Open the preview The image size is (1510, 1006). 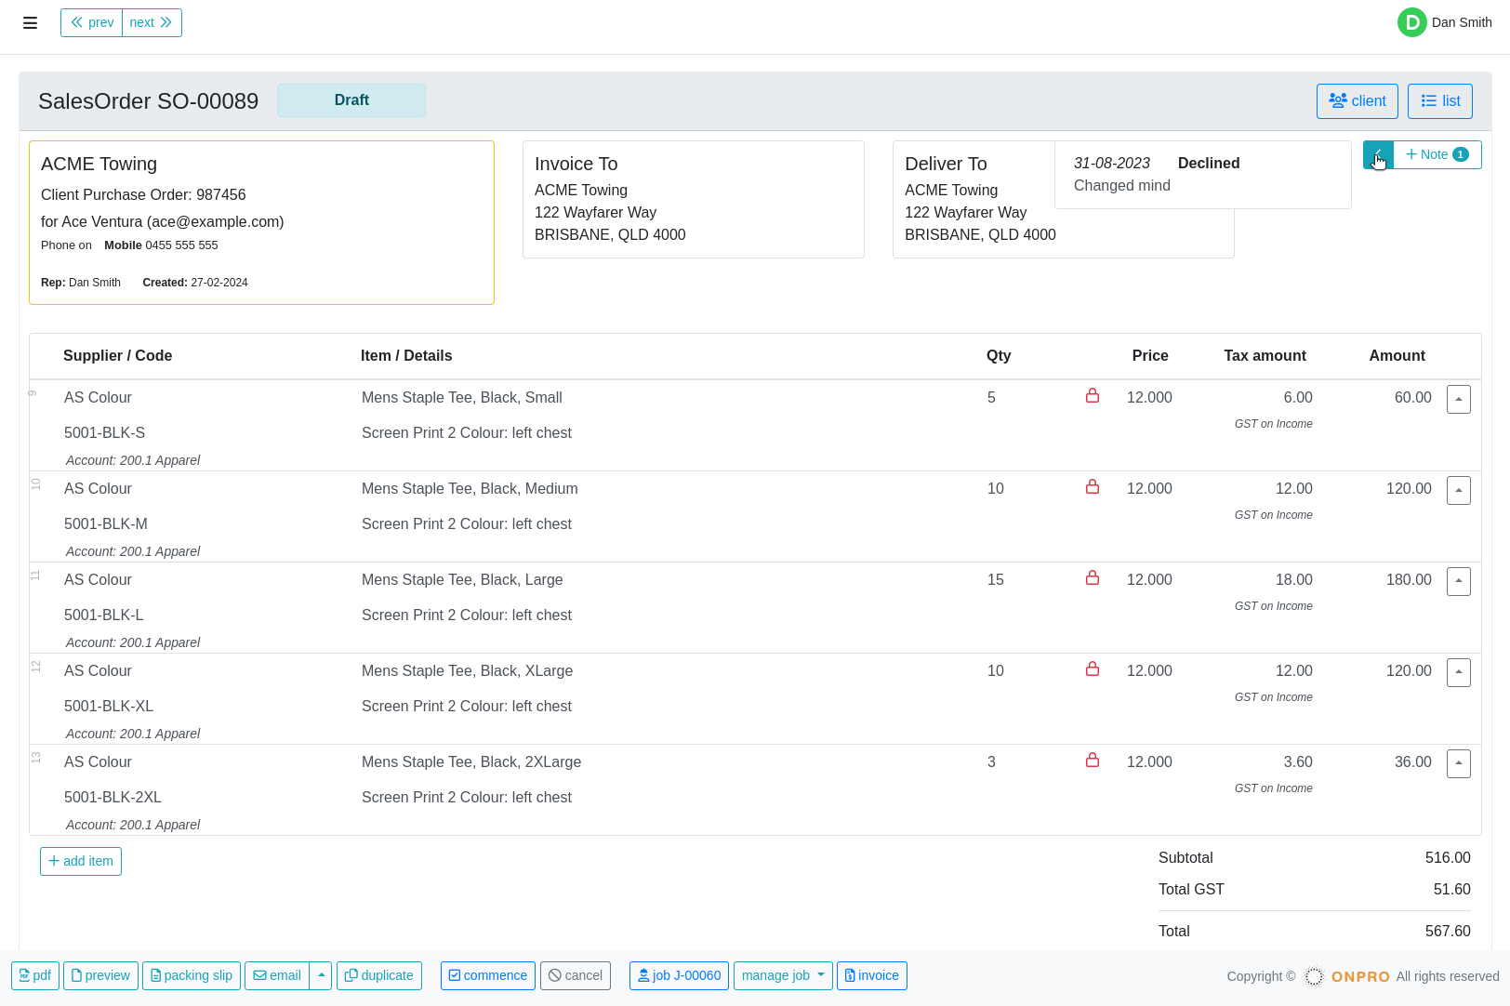[100, 975]
